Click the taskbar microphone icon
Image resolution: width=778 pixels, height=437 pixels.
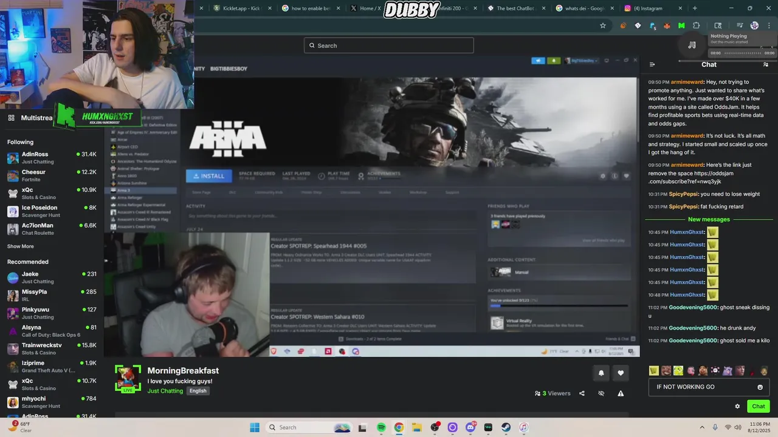(715, 427)
